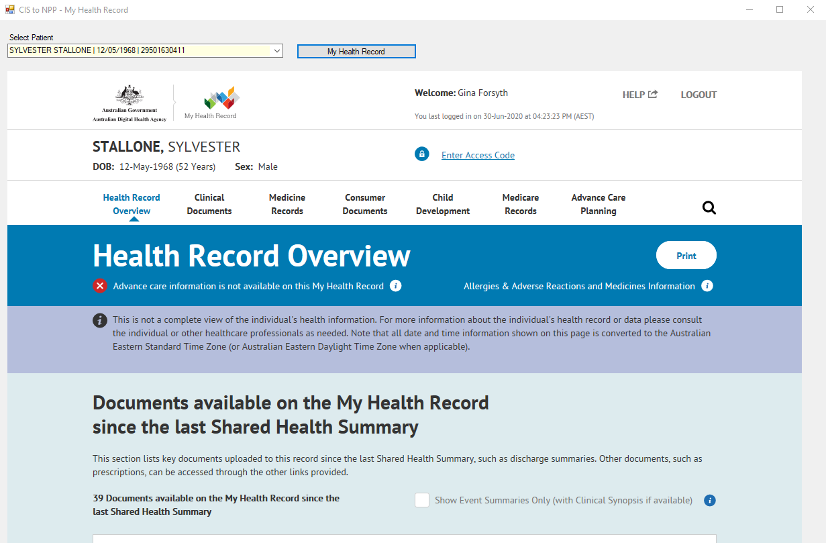Click the Australian Government crest logo
Viewport: 826px width, 543px height.
click(x=130, y=103)
